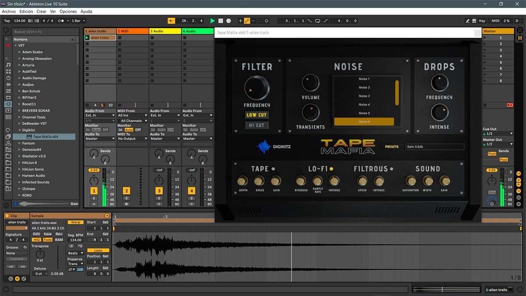
Task: Click Back to Arrangement red button in Master
Action: point(510,105)
